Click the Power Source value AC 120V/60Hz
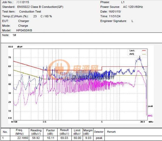 click(133, 7)
